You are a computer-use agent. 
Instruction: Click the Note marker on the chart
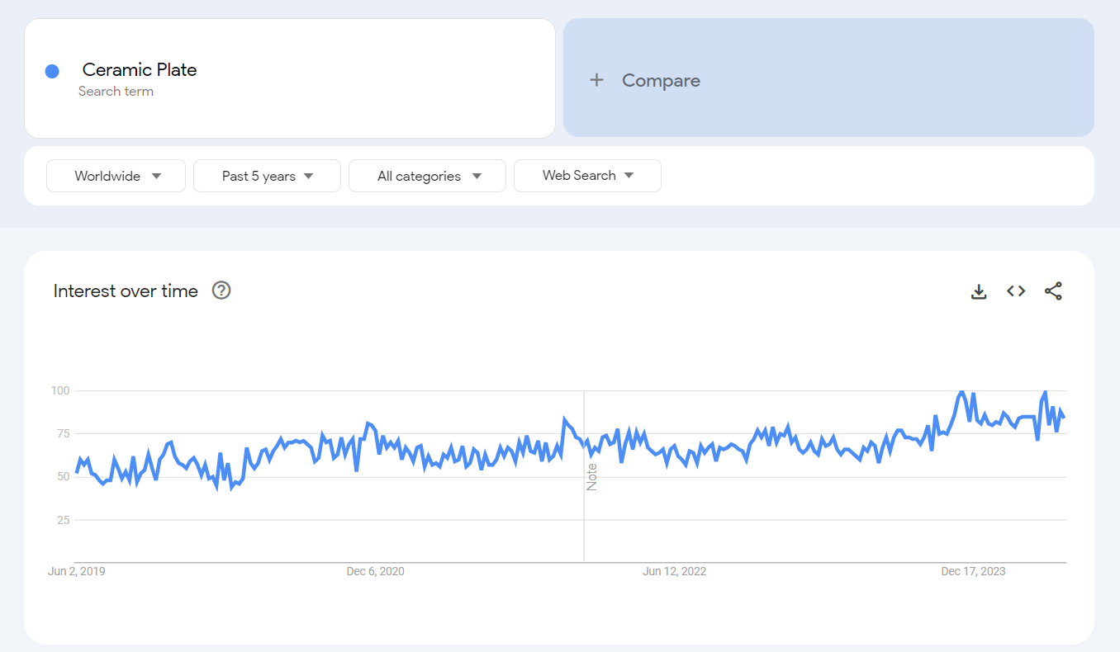[x=591, y=477]
